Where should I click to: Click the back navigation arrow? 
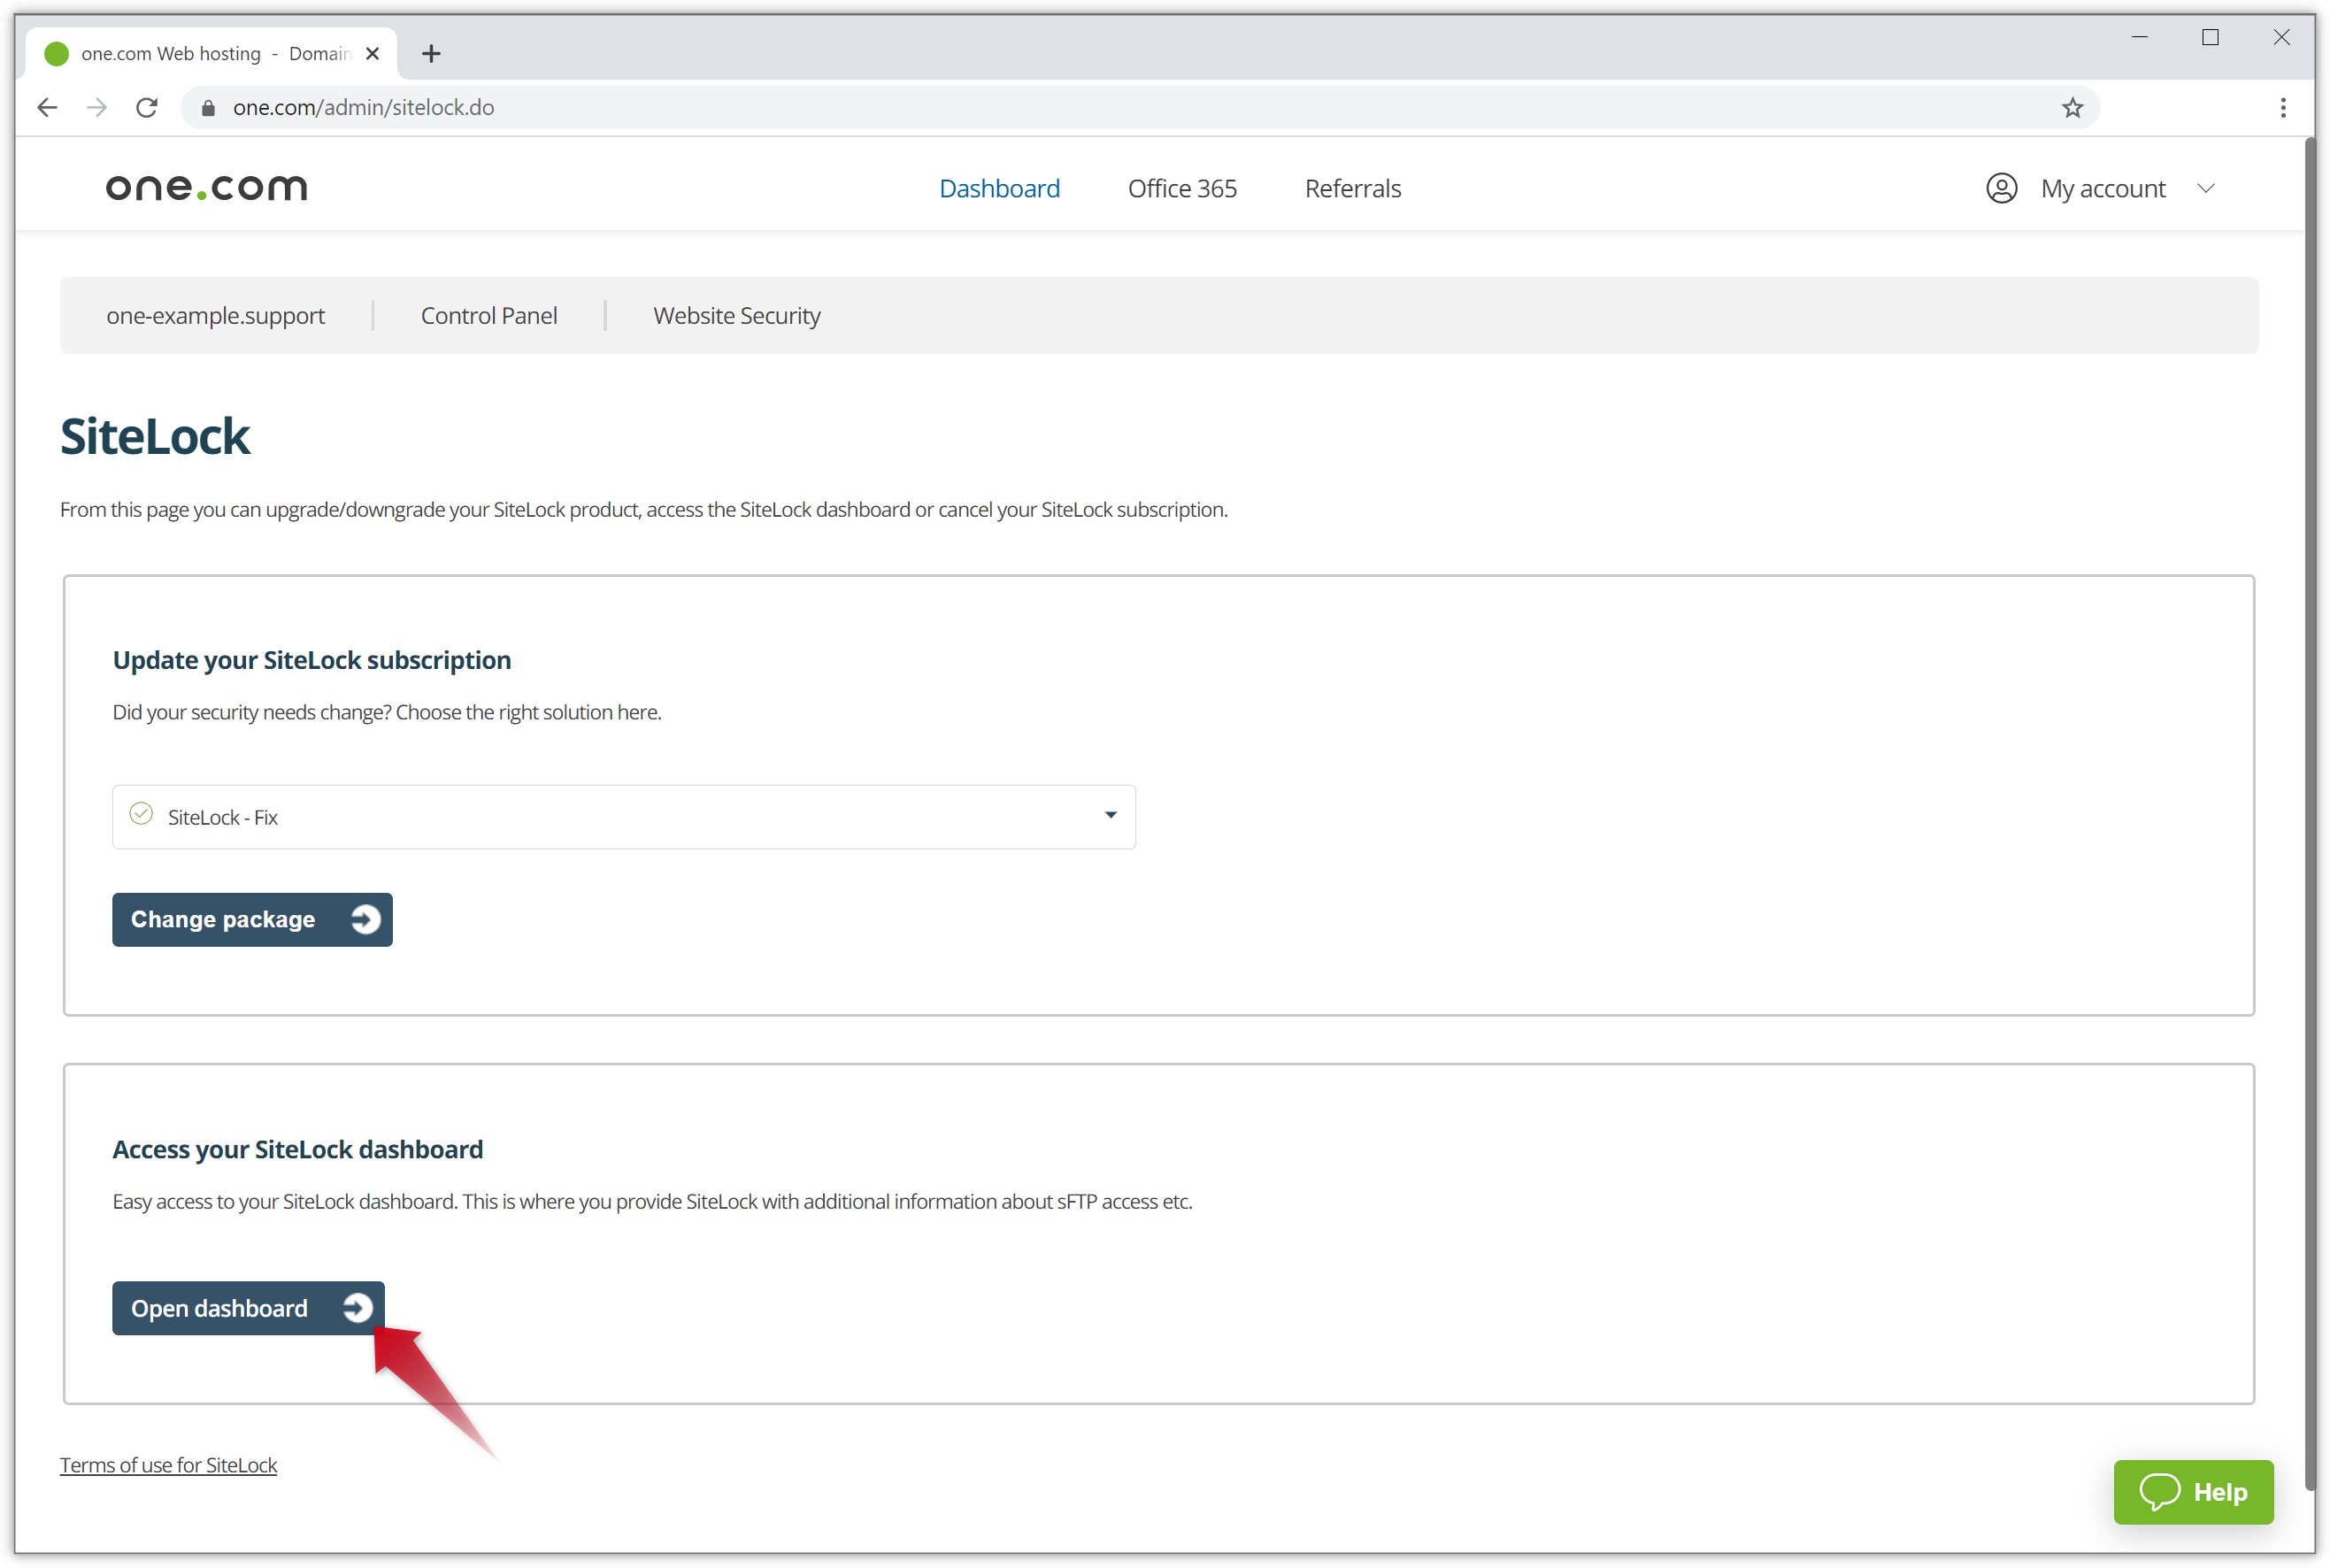click(47, 107)
